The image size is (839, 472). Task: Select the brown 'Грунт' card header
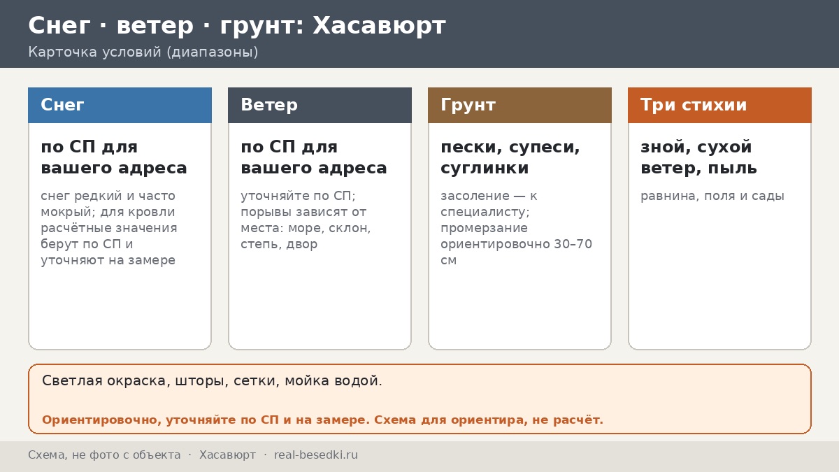(x=519, y=105)
